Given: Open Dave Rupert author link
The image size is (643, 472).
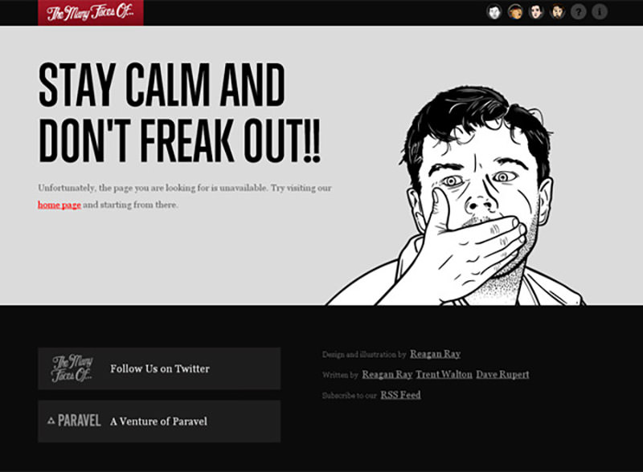Looking at the screenshot, I should point(502,374).
